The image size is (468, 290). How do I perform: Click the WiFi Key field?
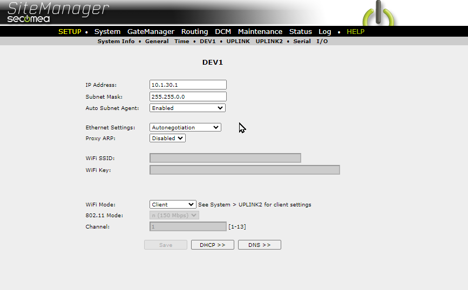(245, 170)
